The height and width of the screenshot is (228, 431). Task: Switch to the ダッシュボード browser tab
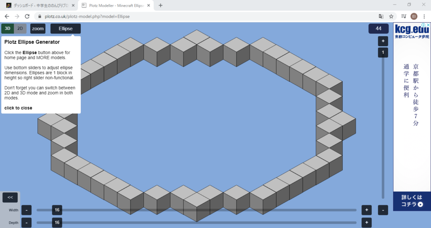[40, 5]
